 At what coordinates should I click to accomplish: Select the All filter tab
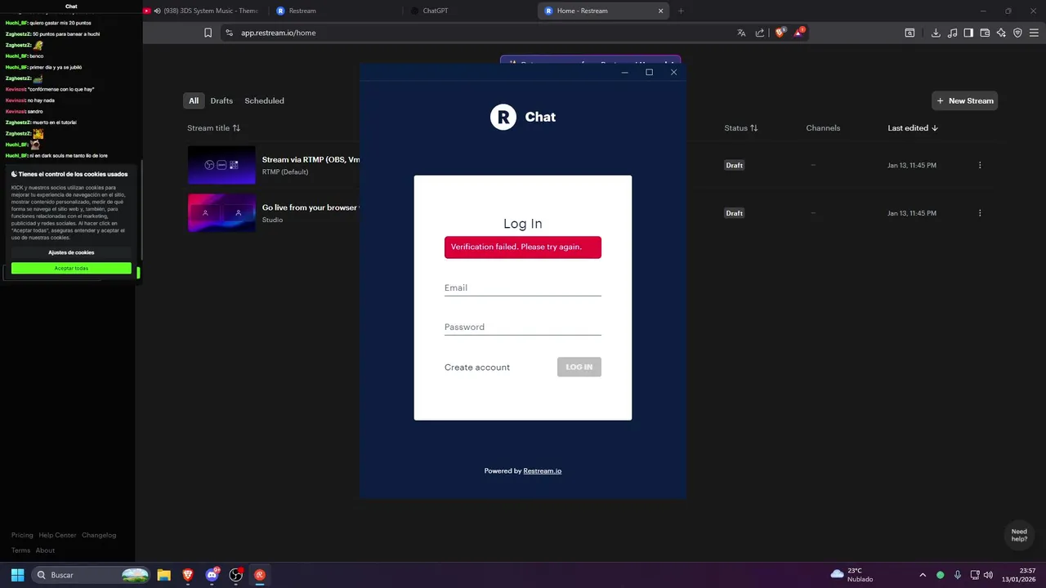click(194, 100)
